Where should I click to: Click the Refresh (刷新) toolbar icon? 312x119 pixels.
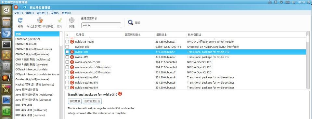point(20,20)
